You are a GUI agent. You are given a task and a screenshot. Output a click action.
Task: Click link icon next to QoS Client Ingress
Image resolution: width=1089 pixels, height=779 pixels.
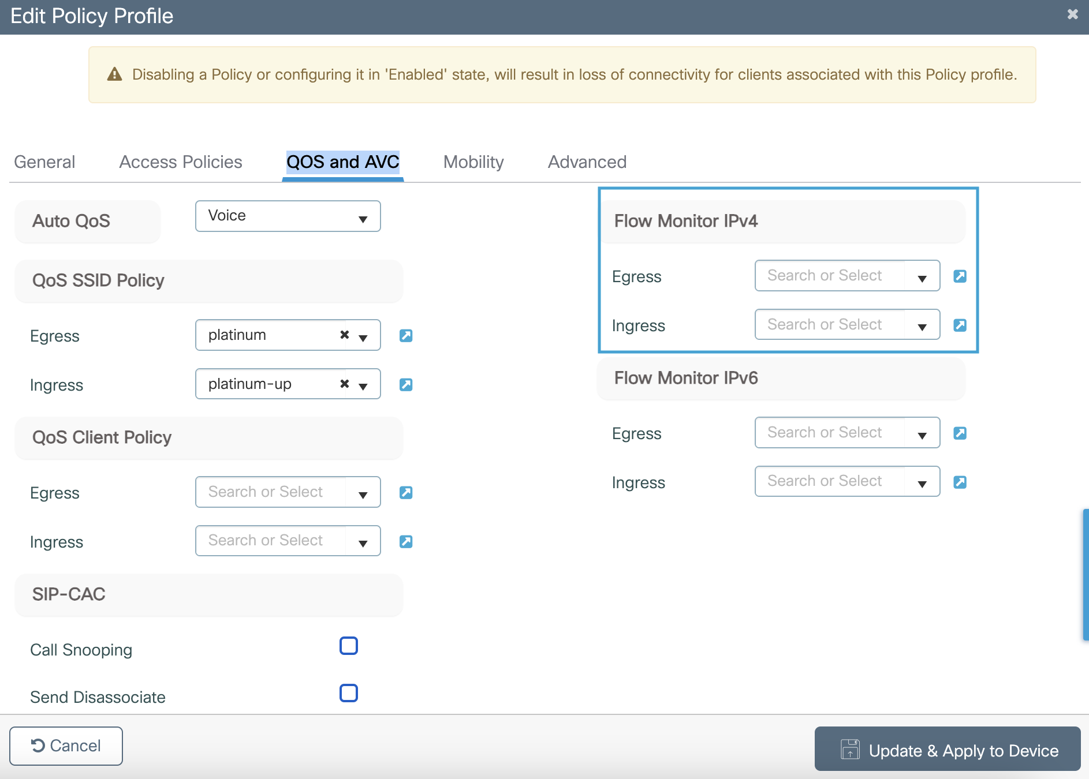[406, 541]
